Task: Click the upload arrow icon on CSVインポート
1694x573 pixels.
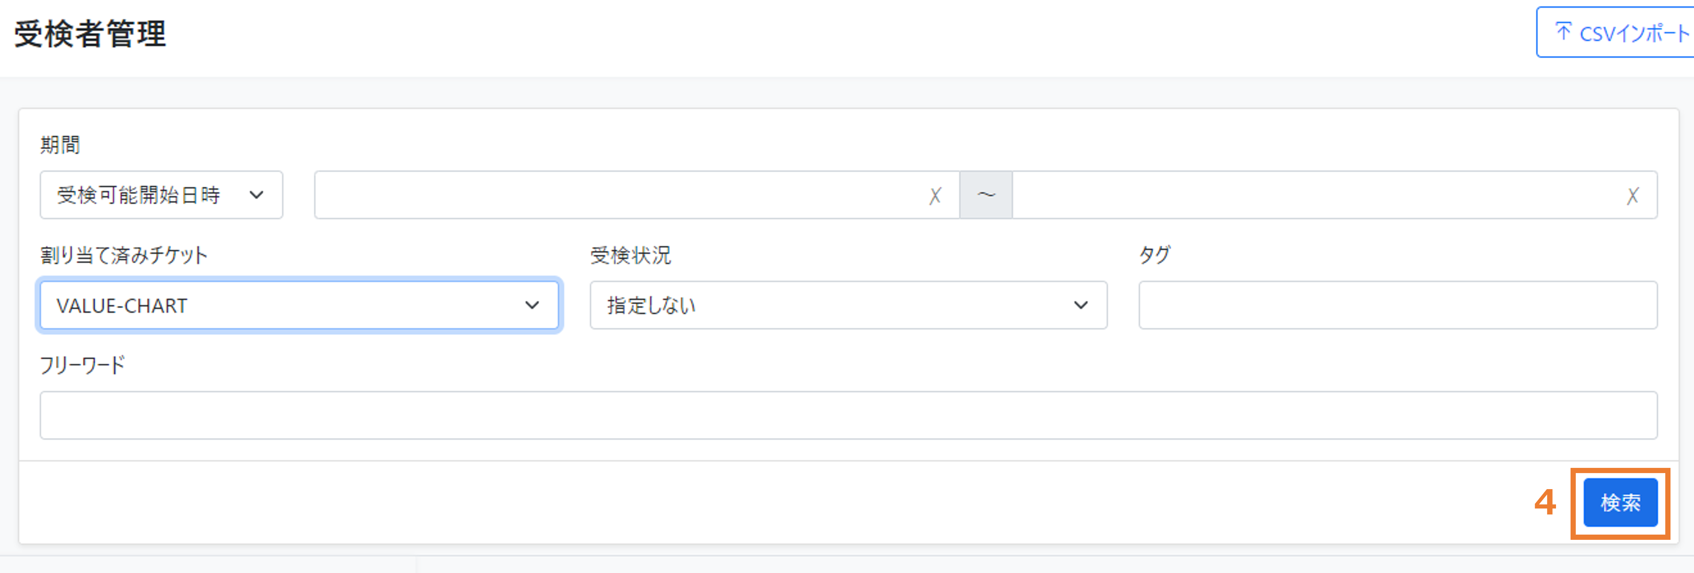Action: click(1563, 31)
